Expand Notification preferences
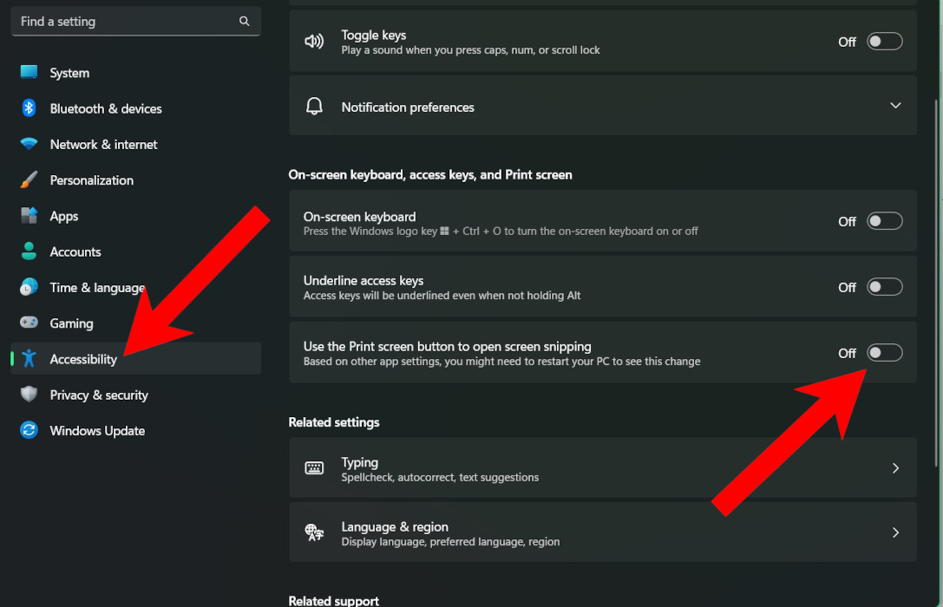This screenshot has height=607, width=943. point(895,105)
